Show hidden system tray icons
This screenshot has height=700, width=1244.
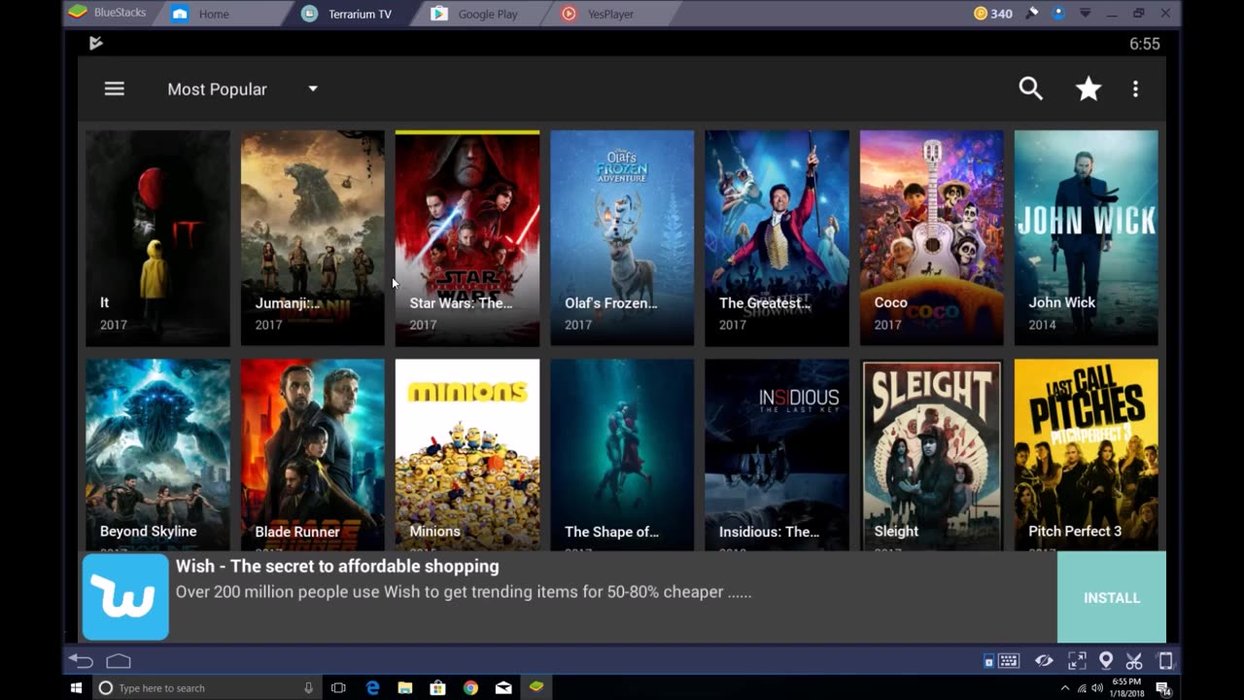1065,687
